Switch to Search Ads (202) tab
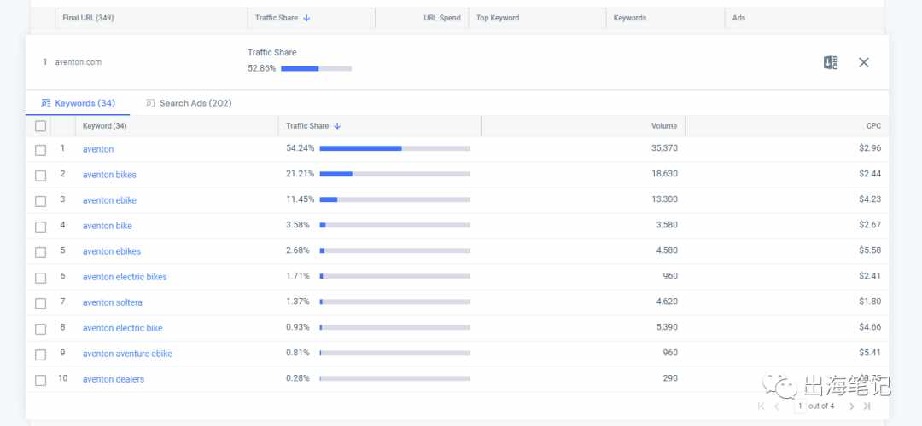This screenshot has height=426, width=922. 189,103
